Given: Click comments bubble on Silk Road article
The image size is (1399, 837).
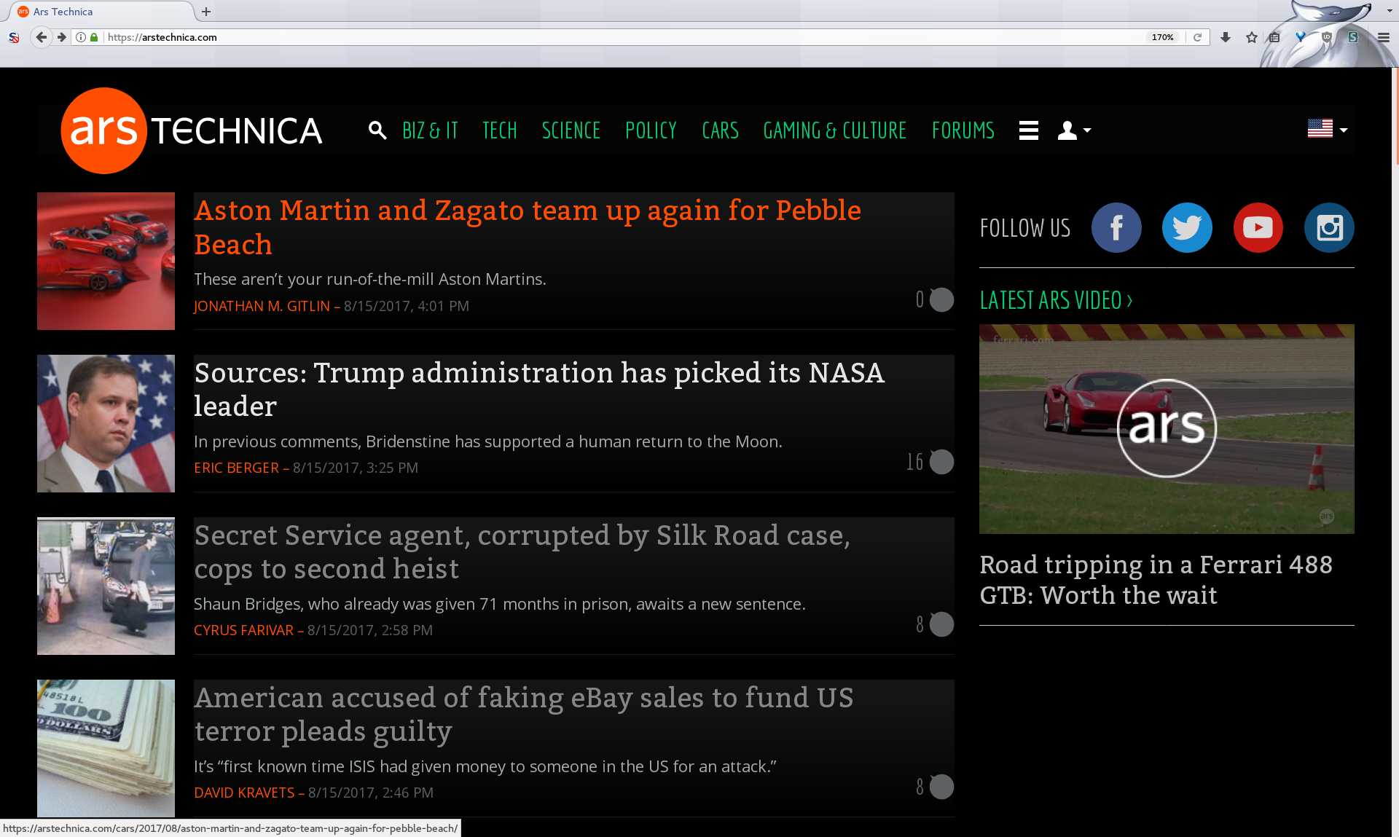Looking at the screenshot, I should [x=941, y=624].
